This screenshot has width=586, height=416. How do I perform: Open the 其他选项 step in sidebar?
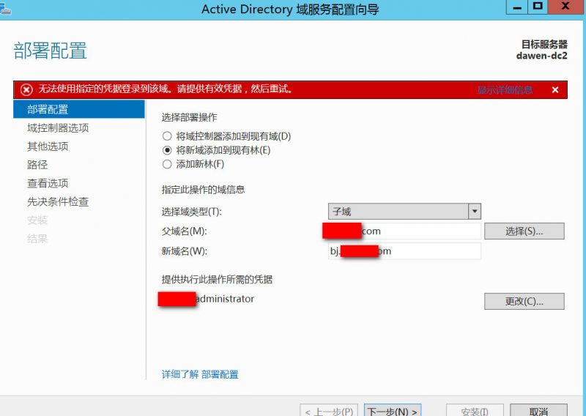48,146
